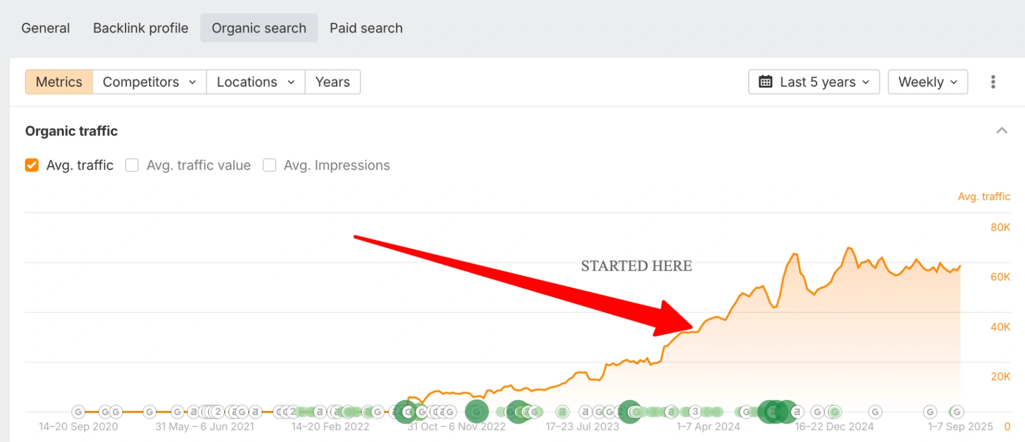Switch to the Paid search tab
This screenshot has height=442, width=1025.
(x=366, y=28)
